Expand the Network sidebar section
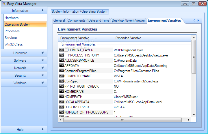The image size is (208, 134). click(x=24, y=68)
